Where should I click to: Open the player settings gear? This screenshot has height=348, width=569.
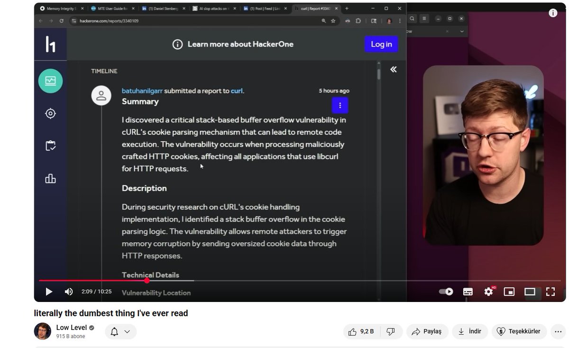[488, 292]
